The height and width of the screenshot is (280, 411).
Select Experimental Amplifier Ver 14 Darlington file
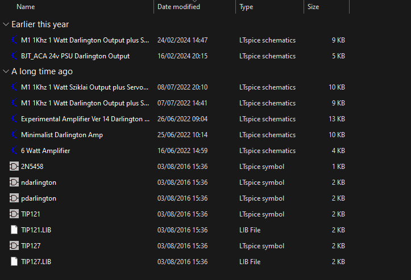pyautogui.click(x=85, y=119)
